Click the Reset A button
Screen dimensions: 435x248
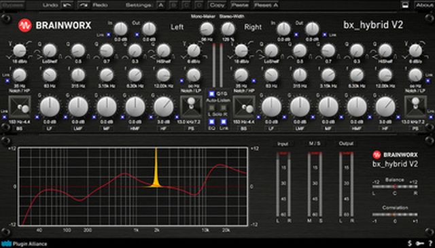pos(266,5)
